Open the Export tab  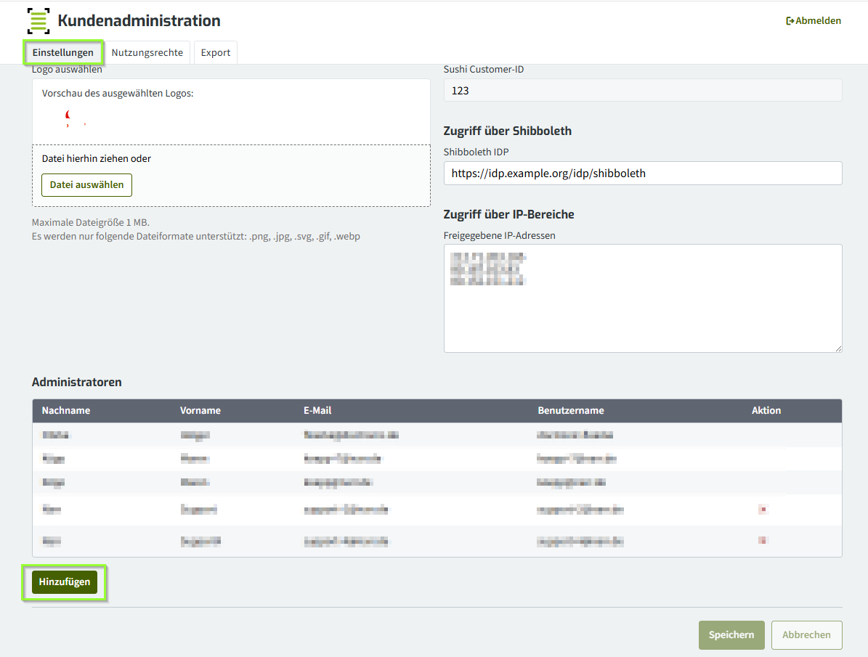coord(215,52)
